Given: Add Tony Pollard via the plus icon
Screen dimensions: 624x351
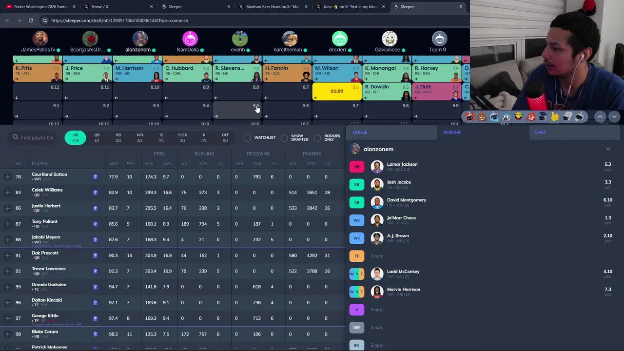Looking at the screenshot, I should 8,224.
